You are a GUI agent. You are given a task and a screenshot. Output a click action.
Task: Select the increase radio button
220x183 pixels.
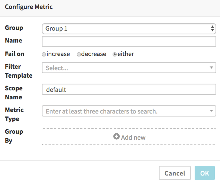[x=44, y=54]
